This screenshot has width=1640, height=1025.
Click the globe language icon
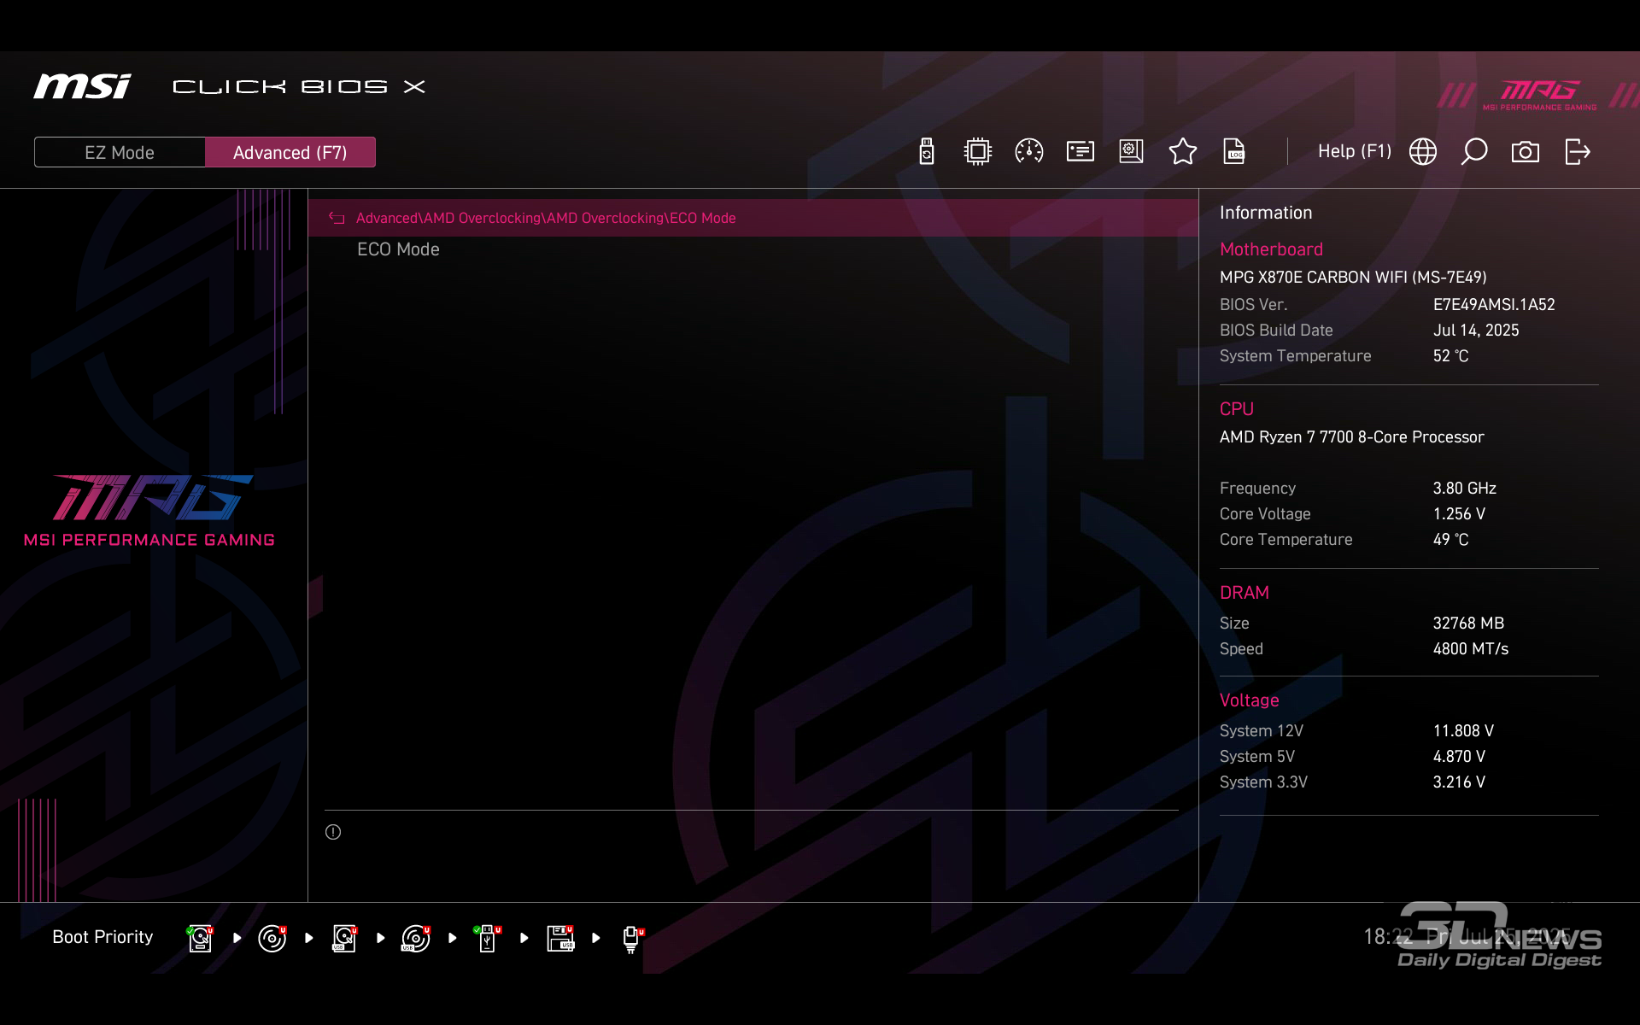[x=1422, y=152]
